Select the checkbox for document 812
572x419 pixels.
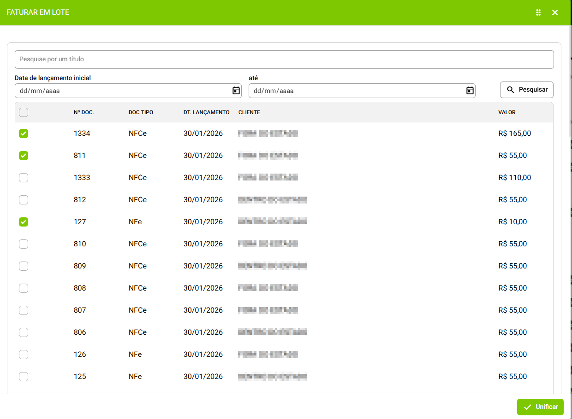point(24,200)
